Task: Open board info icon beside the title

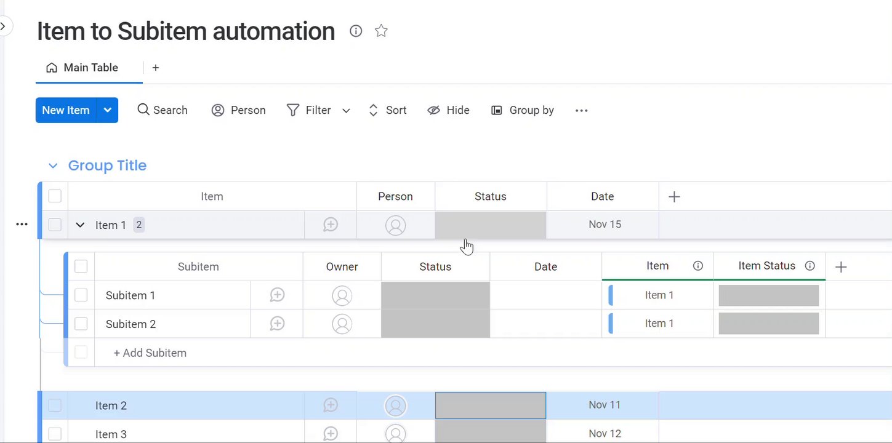Action: (x=356, y=31)
